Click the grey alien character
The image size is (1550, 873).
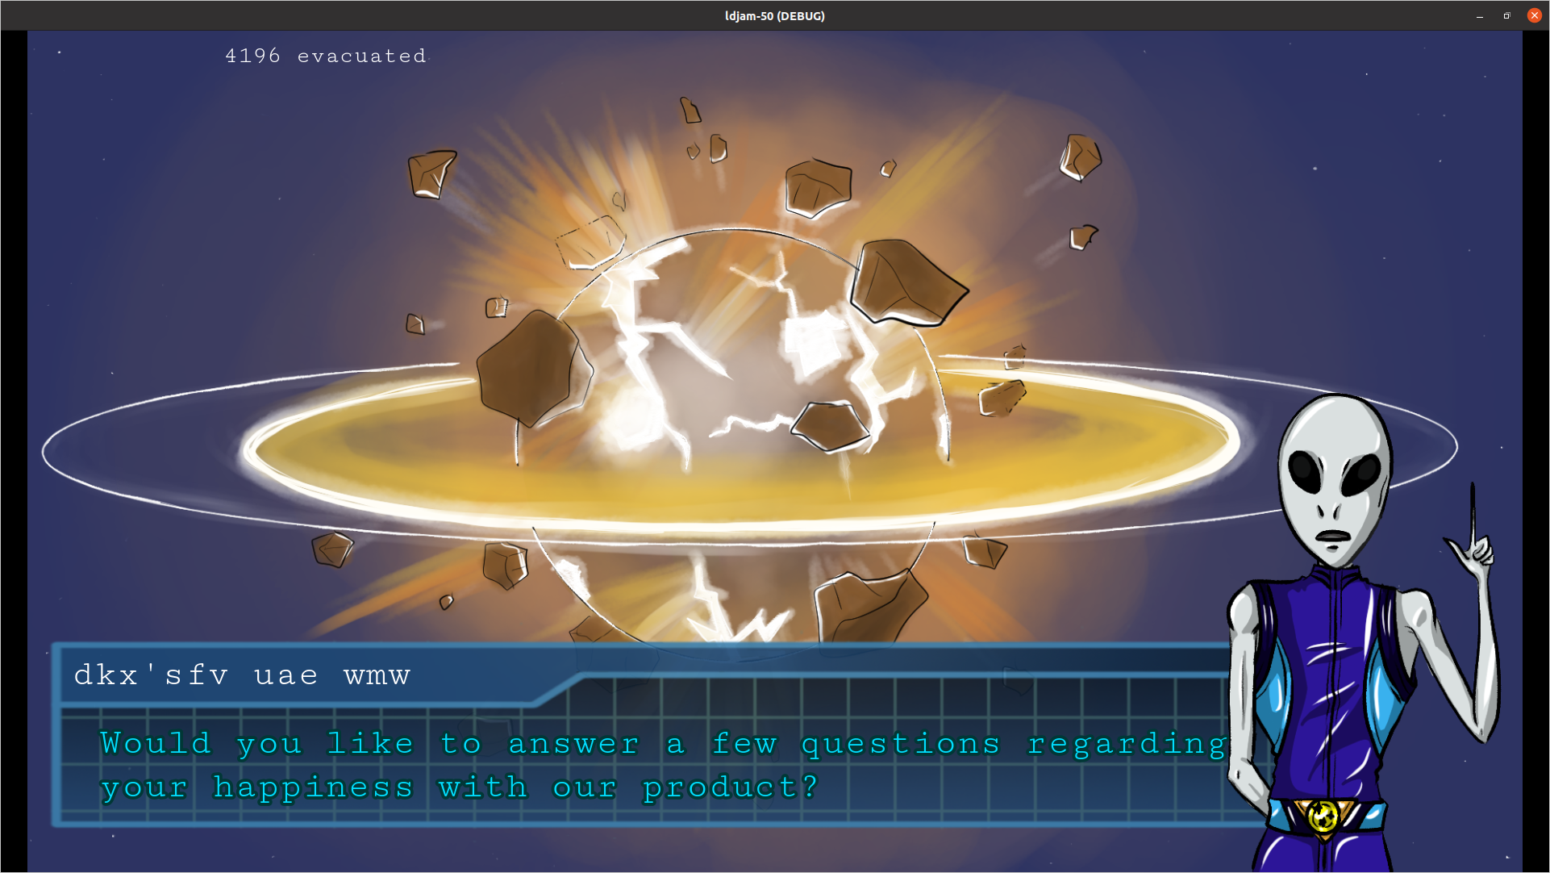coord(1363,633)
